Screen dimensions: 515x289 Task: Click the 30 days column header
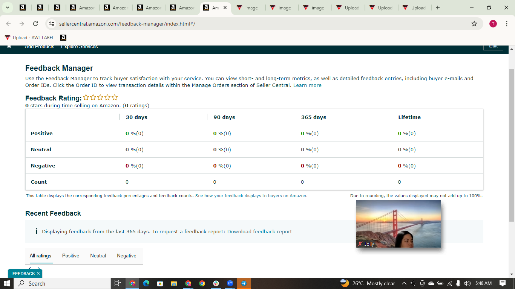click(x=136, y=117)
